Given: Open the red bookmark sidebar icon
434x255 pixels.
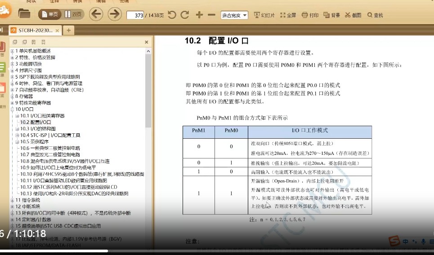Looking at the screenshot, I should pos(2,48).
